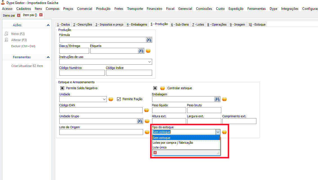The width and height of the screenshot is (318, 180).
Task: Open the Compras menu
Action: pos(53,9)
